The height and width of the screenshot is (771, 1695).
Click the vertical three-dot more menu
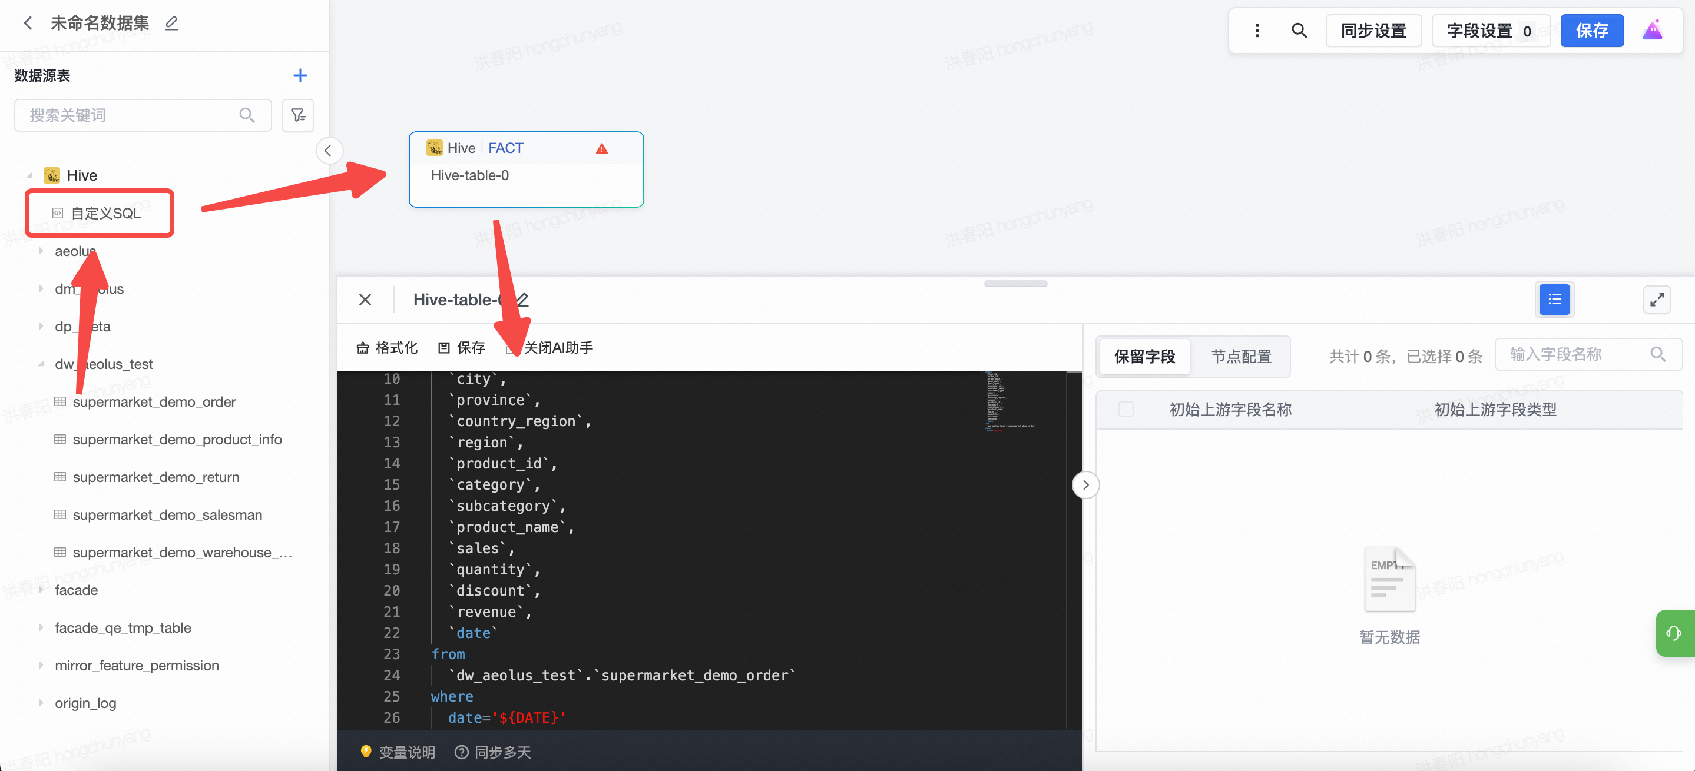click(x=1257, y=30)
